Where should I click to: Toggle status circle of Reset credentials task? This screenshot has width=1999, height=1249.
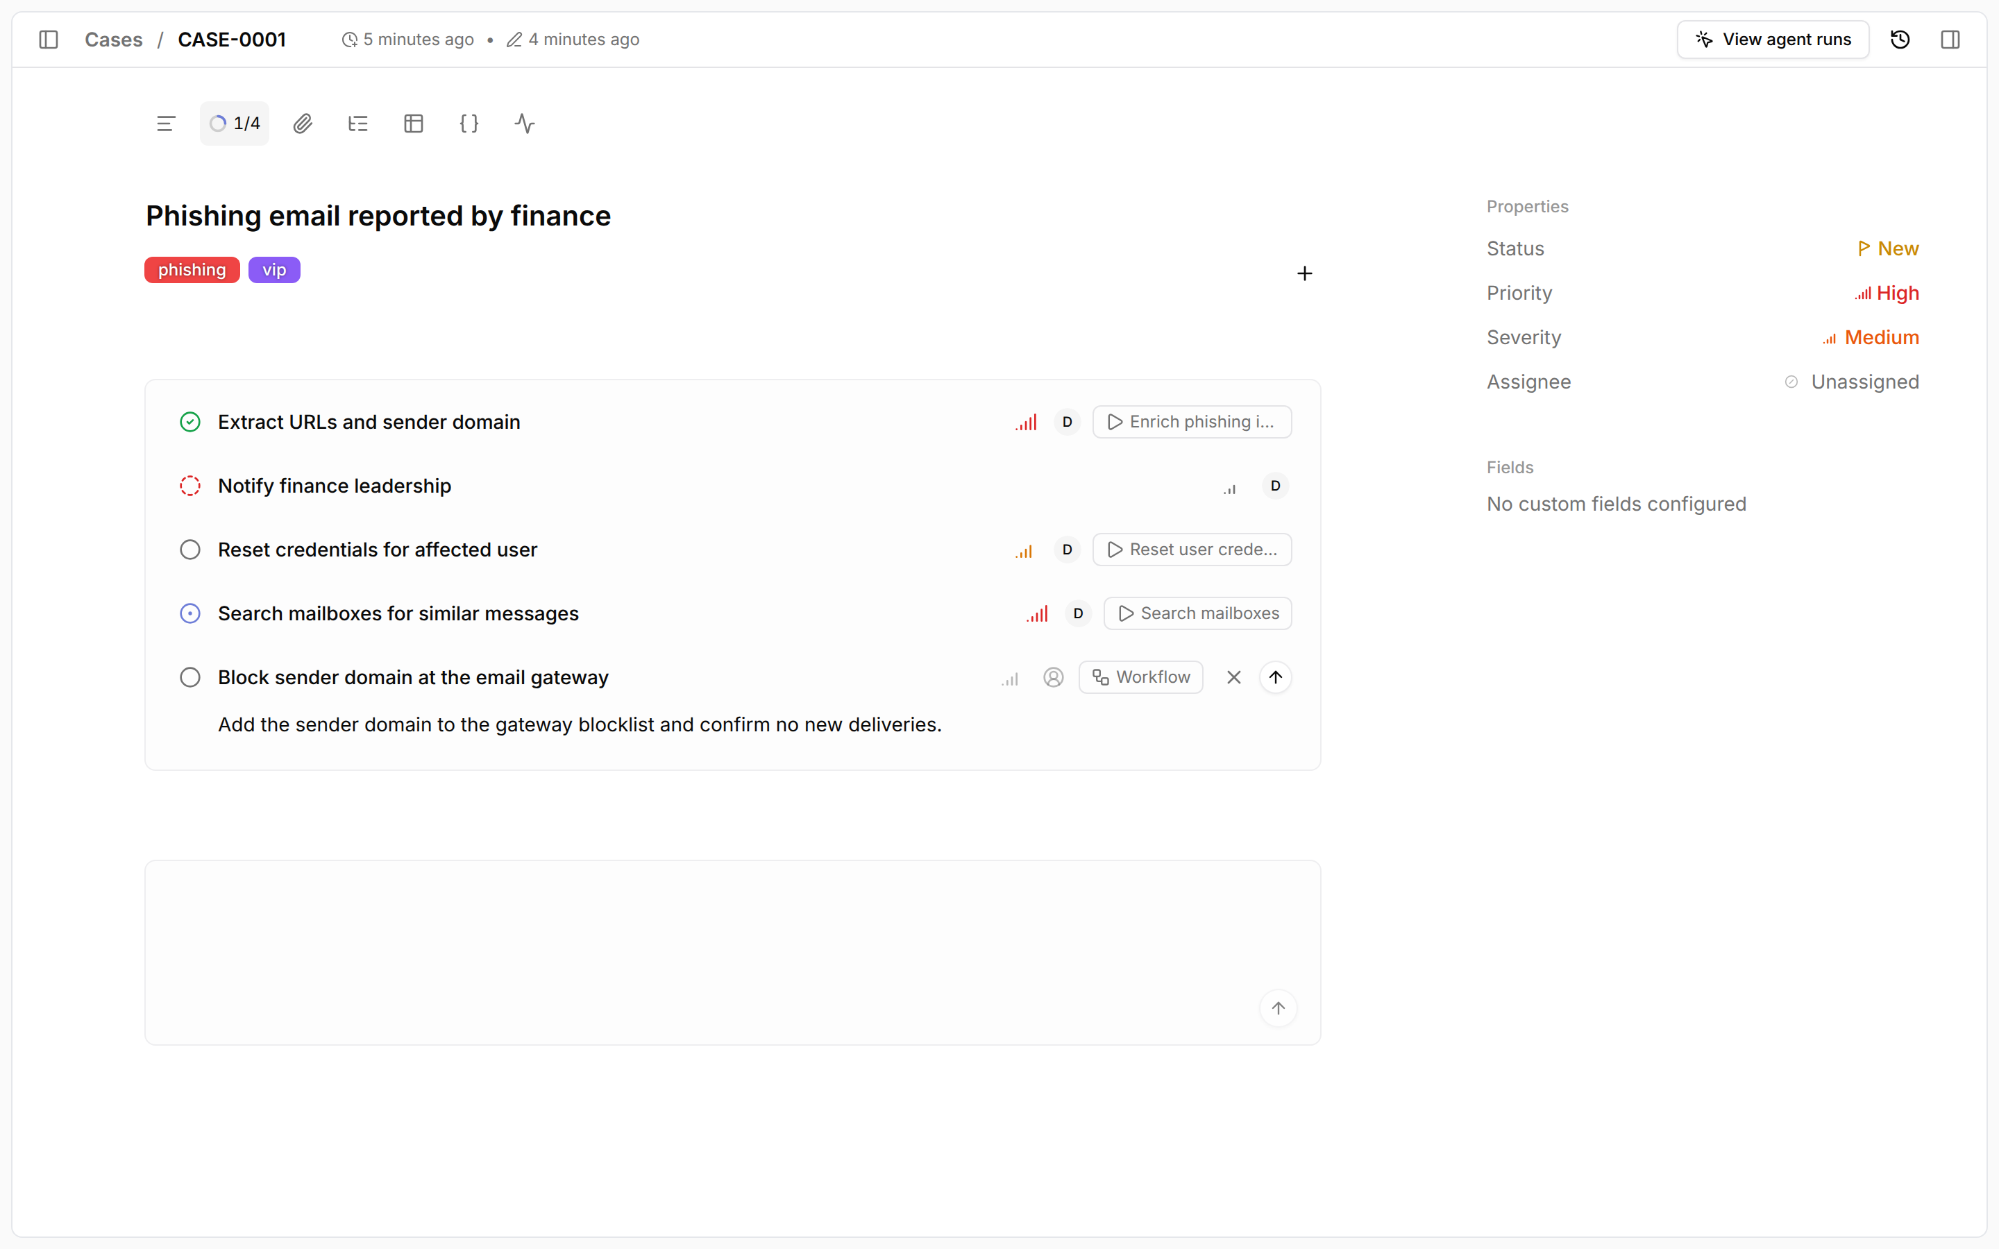click(190, 550)
